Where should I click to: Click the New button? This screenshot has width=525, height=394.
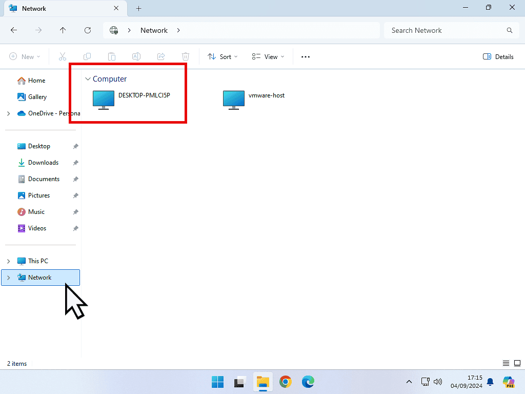[25, 57]
